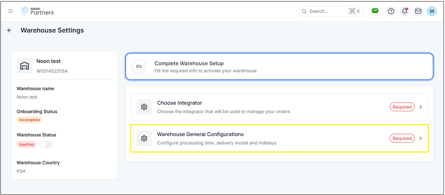Open the hamburger navigation menu
445x195 pixels.
pos(11,11)
